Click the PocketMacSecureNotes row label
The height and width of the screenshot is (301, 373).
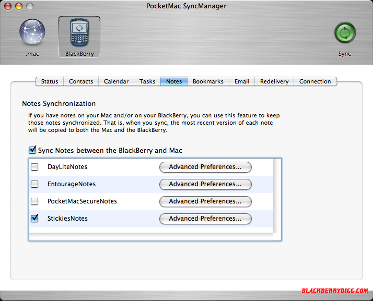82,201
